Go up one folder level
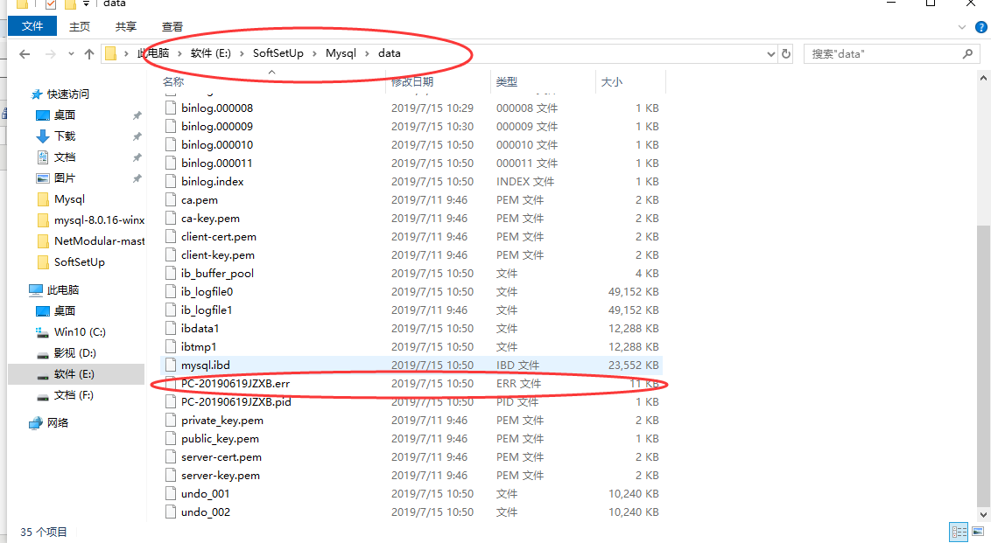Screen dimensions: 991x543 tap(89, 54)
